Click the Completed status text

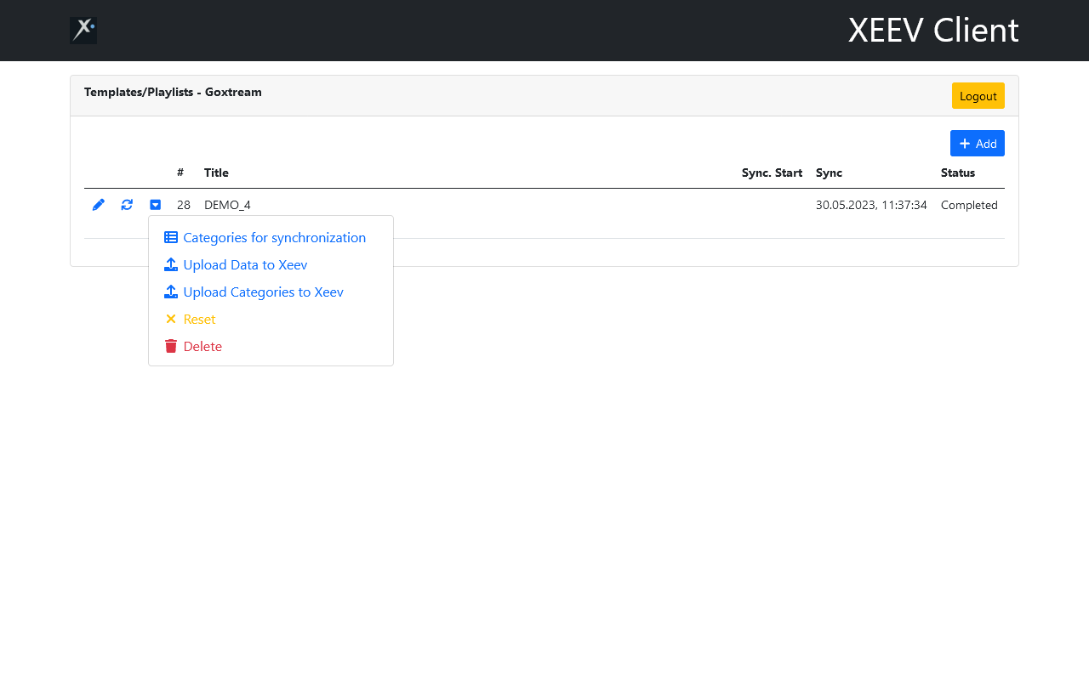[969, 205]
